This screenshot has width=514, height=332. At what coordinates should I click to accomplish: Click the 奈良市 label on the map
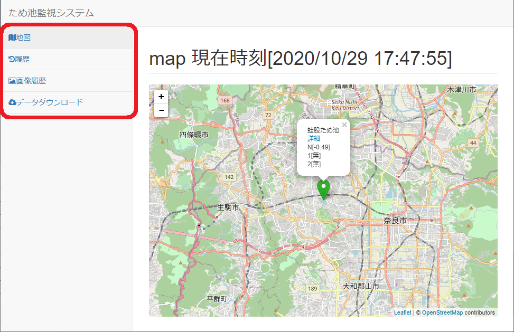point(395,220)
